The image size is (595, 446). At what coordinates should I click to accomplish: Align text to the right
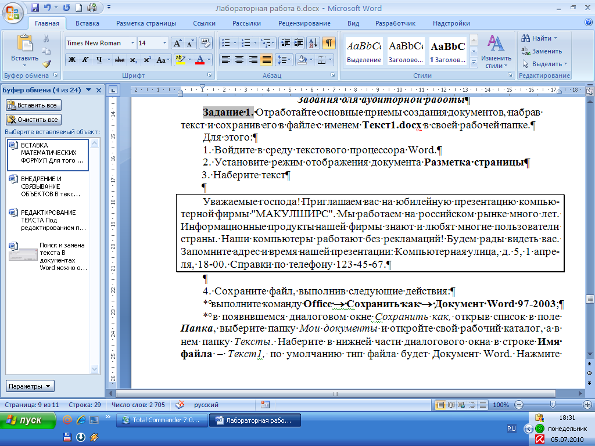(253, 60)
